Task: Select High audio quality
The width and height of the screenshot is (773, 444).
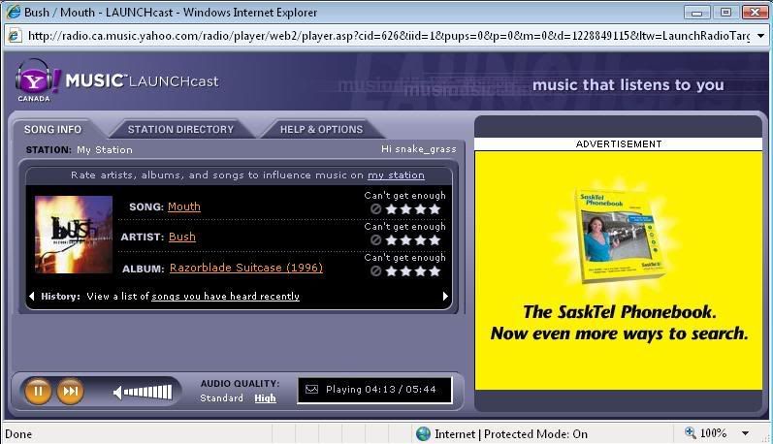Action: (x=265, y=398)
